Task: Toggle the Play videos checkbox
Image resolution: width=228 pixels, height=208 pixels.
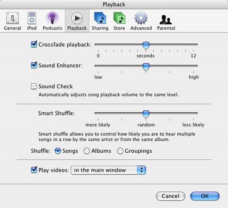Action: click(34, 169)
